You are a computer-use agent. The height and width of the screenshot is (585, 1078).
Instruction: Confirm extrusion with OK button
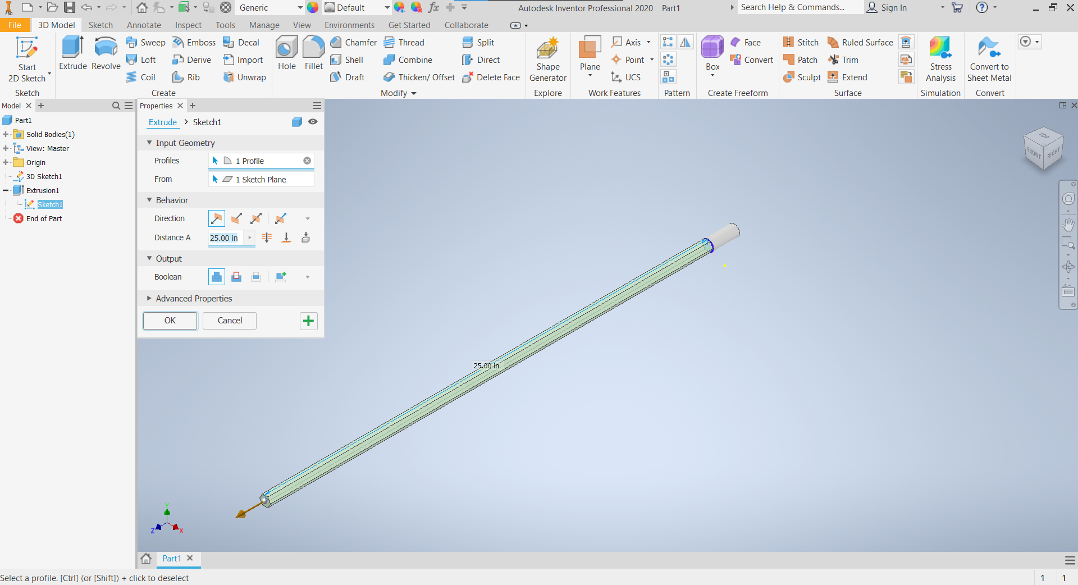(x=170, y=321)
